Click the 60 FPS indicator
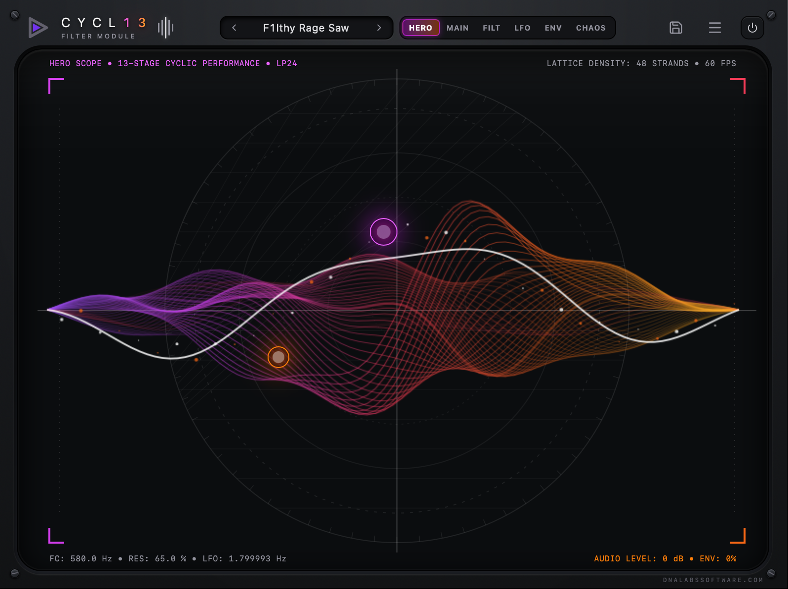This screenshot has width=788, height=589. pyautogui.click(x=720, y=63)
